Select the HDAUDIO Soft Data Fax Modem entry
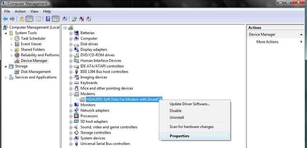The height and width of the screenshot is (148, 307). click(124, 99)
